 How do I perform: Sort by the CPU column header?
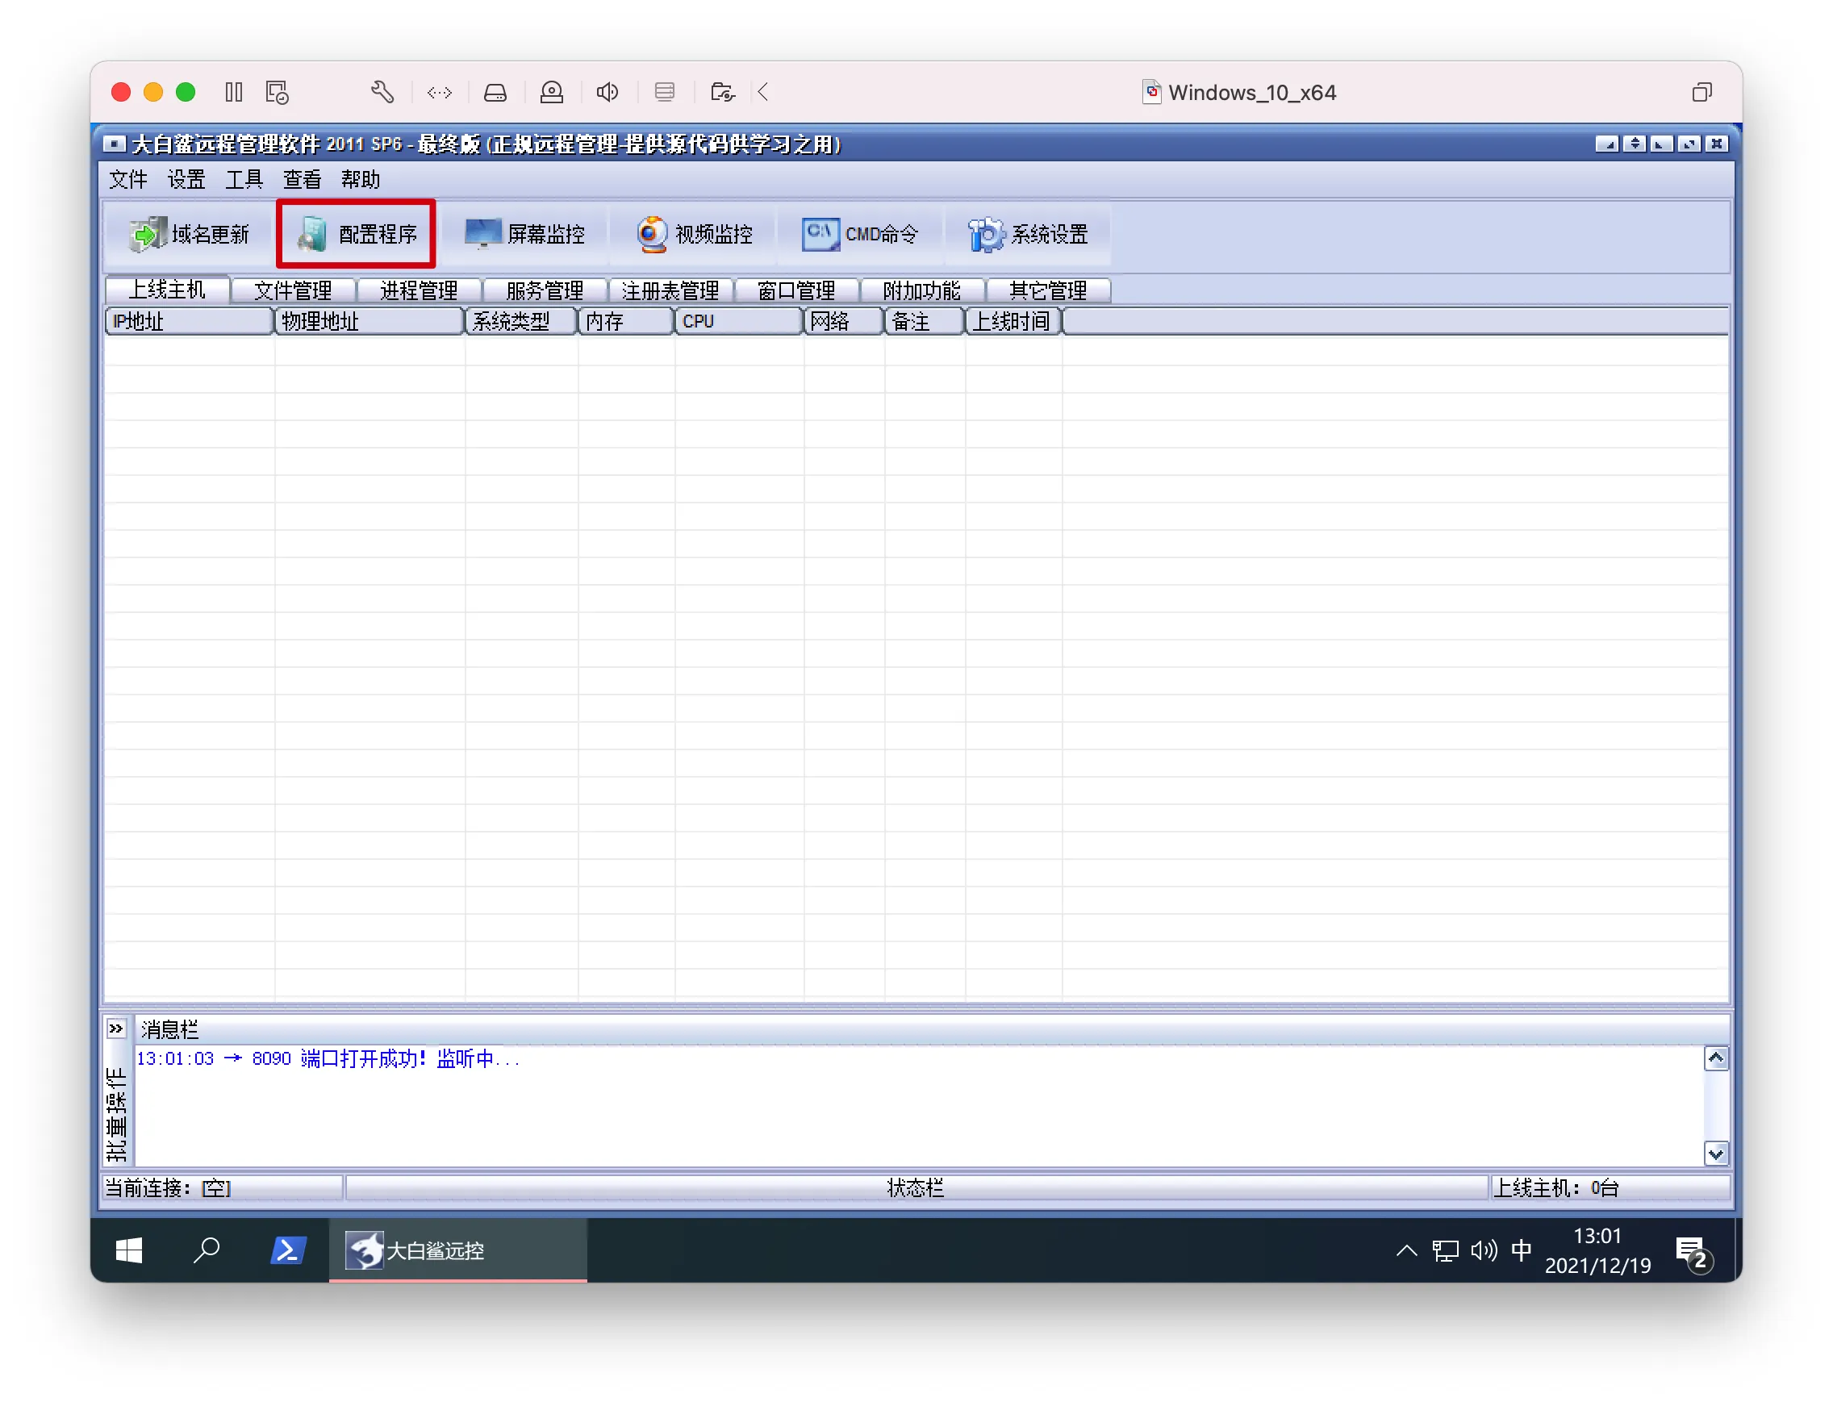(740, 322)
